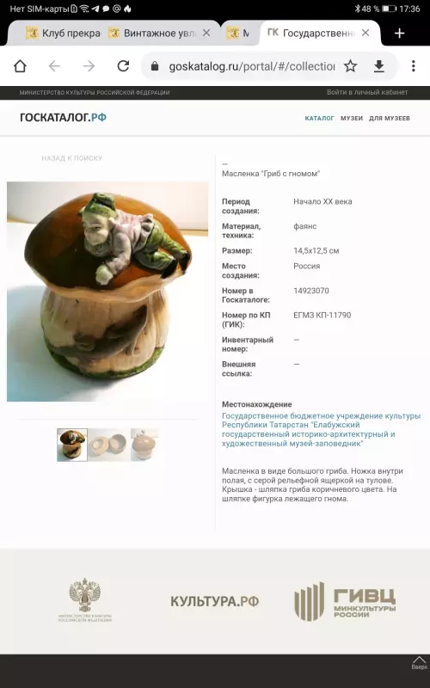Image resolution: width=430 pixels, height=688 pixels.
Task: Tap the download icon in the address bar
Action: [x=379, y=66]
